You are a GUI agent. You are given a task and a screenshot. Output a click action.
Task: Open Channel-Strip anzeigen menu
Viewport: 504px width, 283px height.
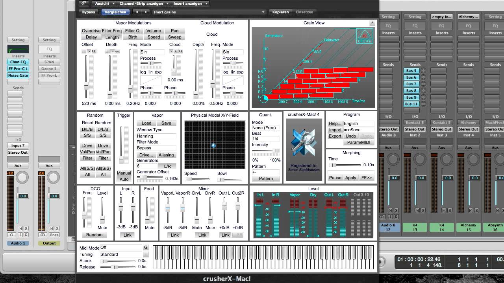pos(143,3)
